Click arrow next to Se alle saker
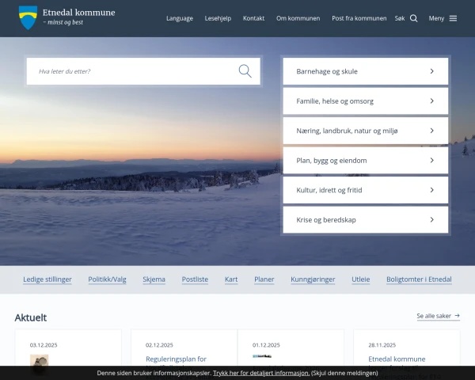475x380 pixels. click(x=457, y=316)
